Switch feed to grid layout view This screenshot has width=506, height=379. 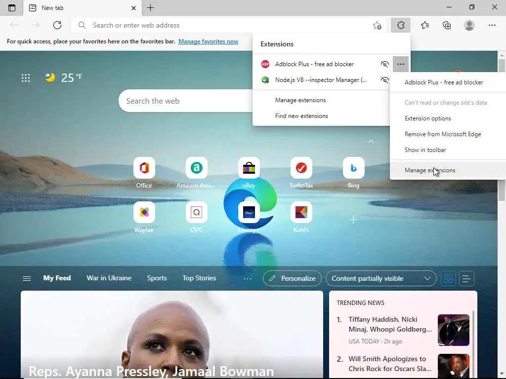pyautogui.click(x=448, y=278)
